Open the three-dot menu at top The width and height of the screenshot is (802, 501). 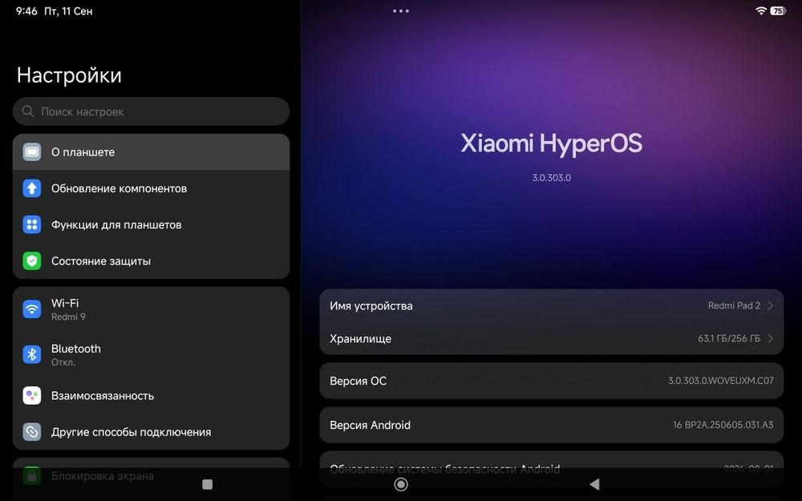(x=400, y=10)
